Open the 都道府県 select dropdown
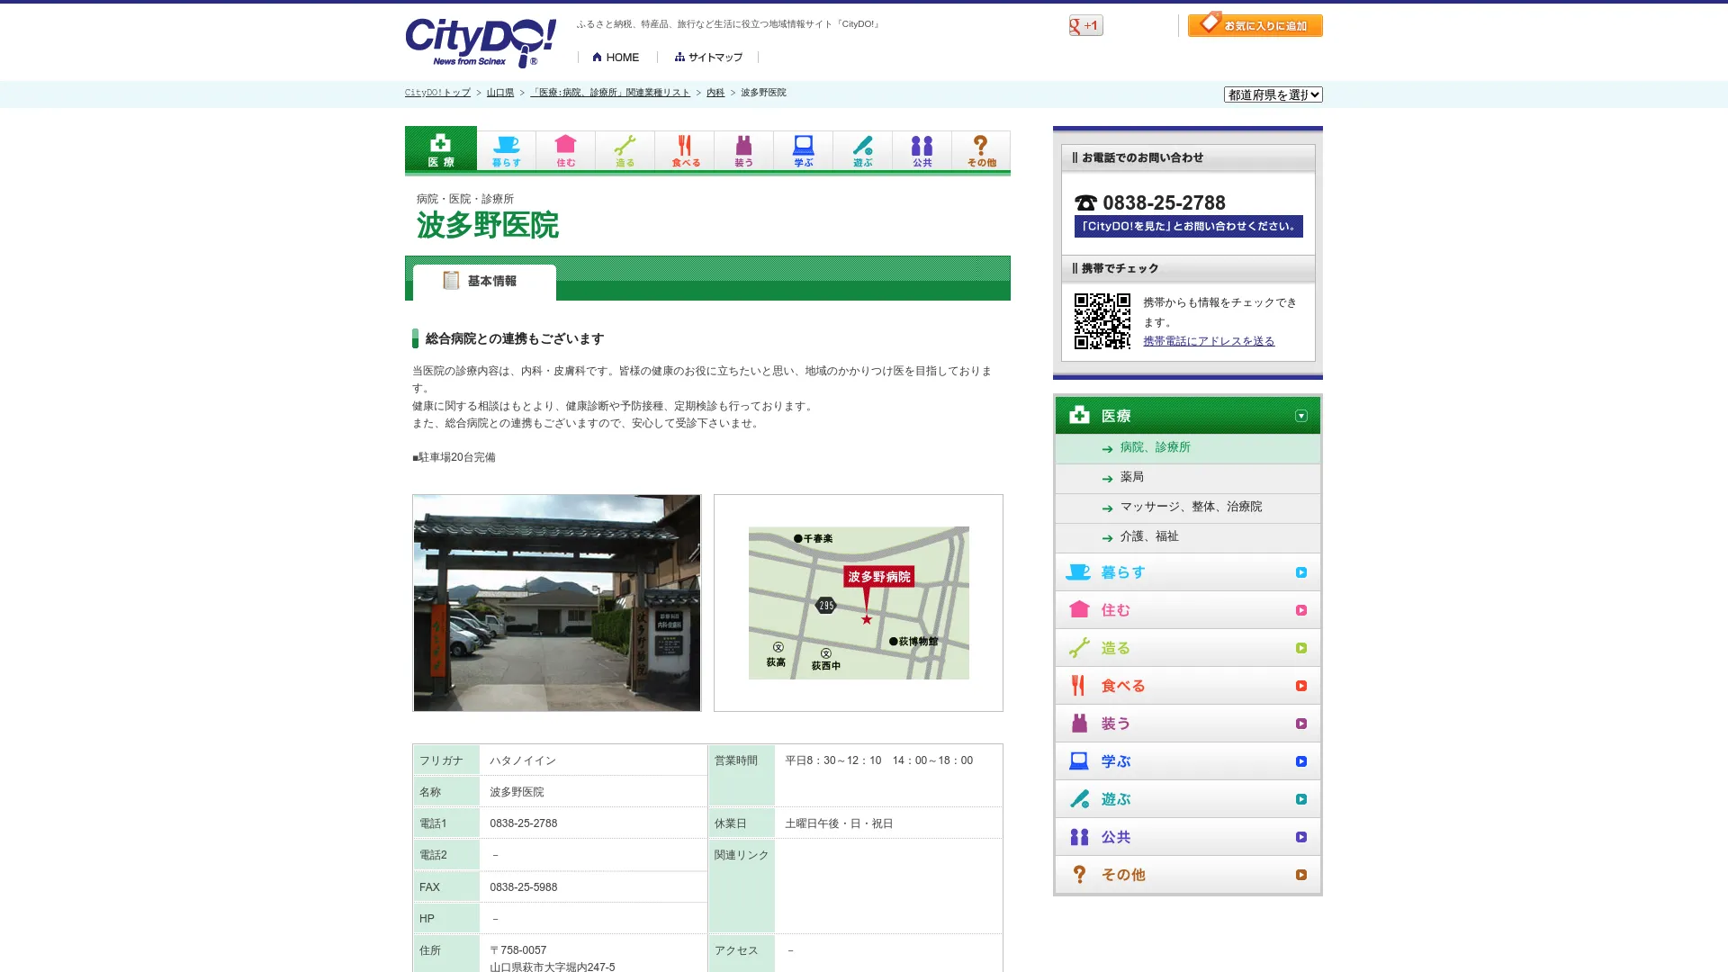Image resolution: width=1728 pixels, height=972 pixels. 1273,94
